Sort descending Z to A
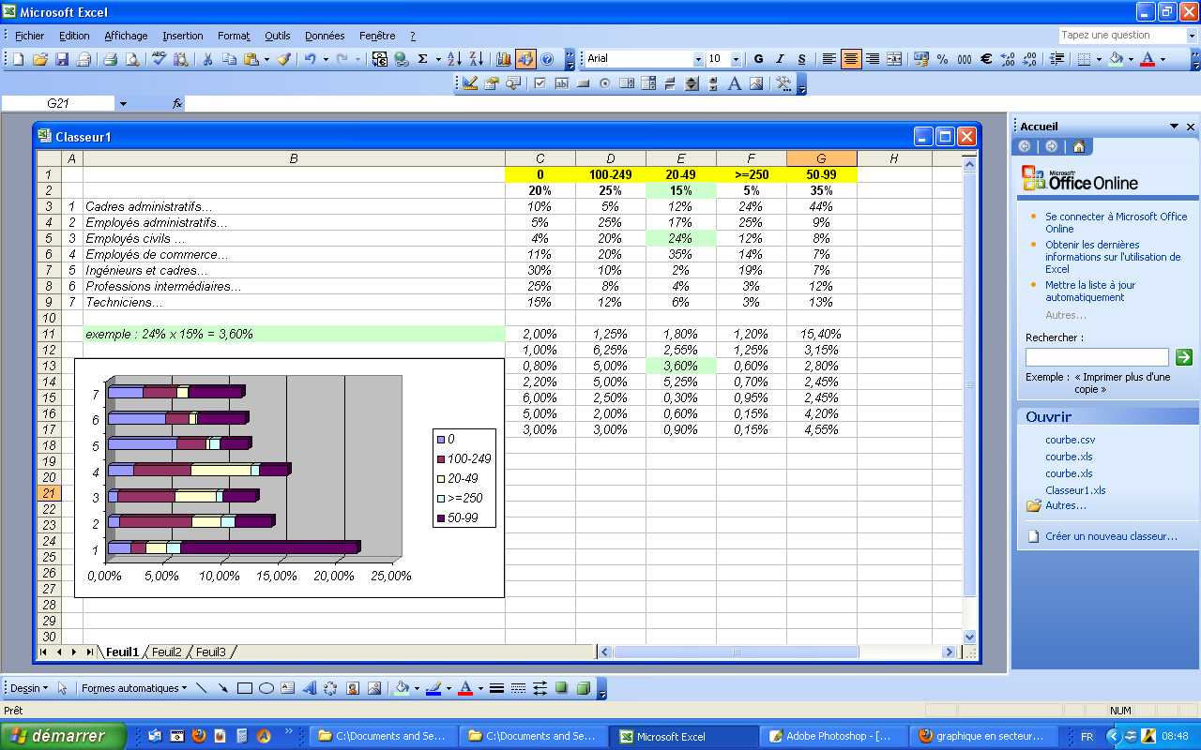Screen dimensions: 1201x750 click(476, 59)
